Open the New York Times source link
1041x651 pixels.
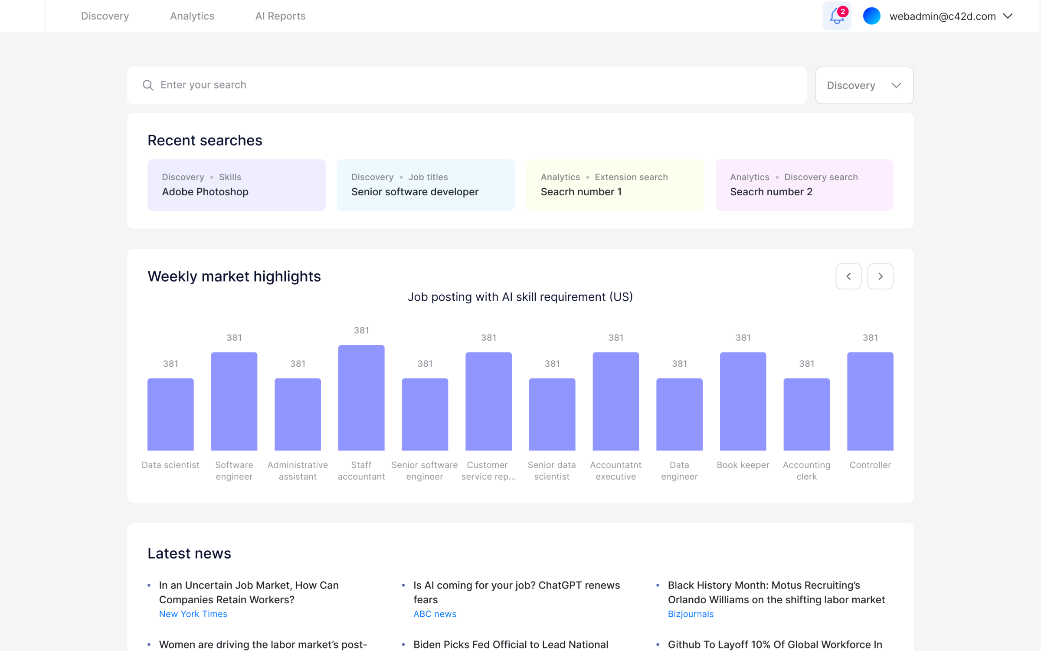point(193,614)
